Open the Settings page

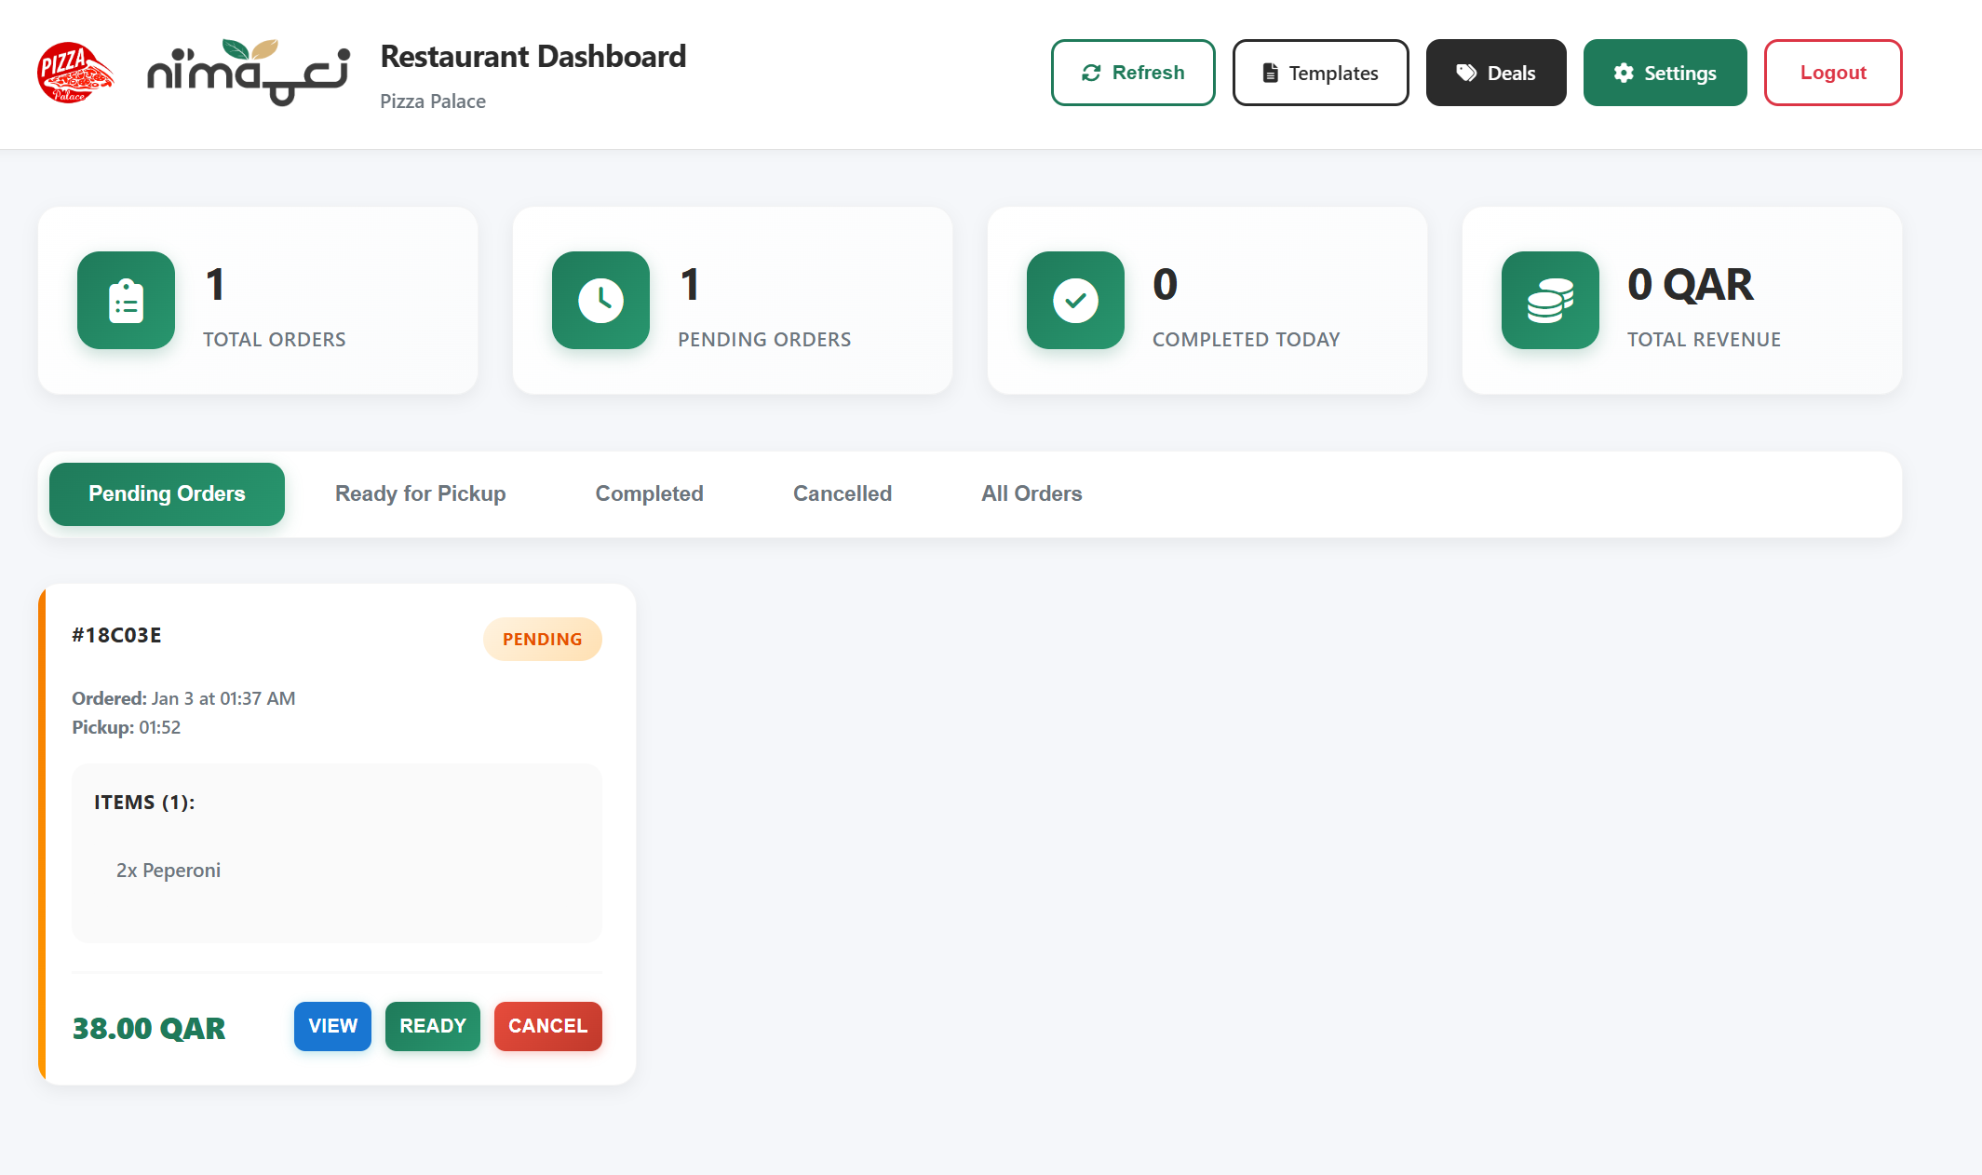coord(1665,73)
